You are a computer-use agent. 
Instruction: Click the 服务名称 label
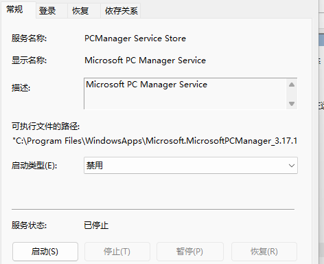coord(29,38)
